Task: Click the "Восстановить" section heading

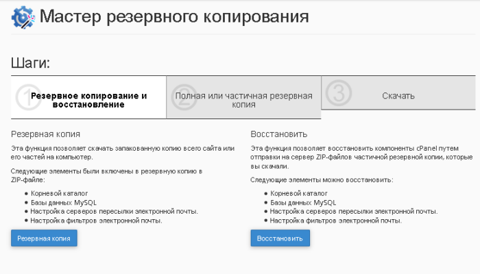Action: (279, 134)
